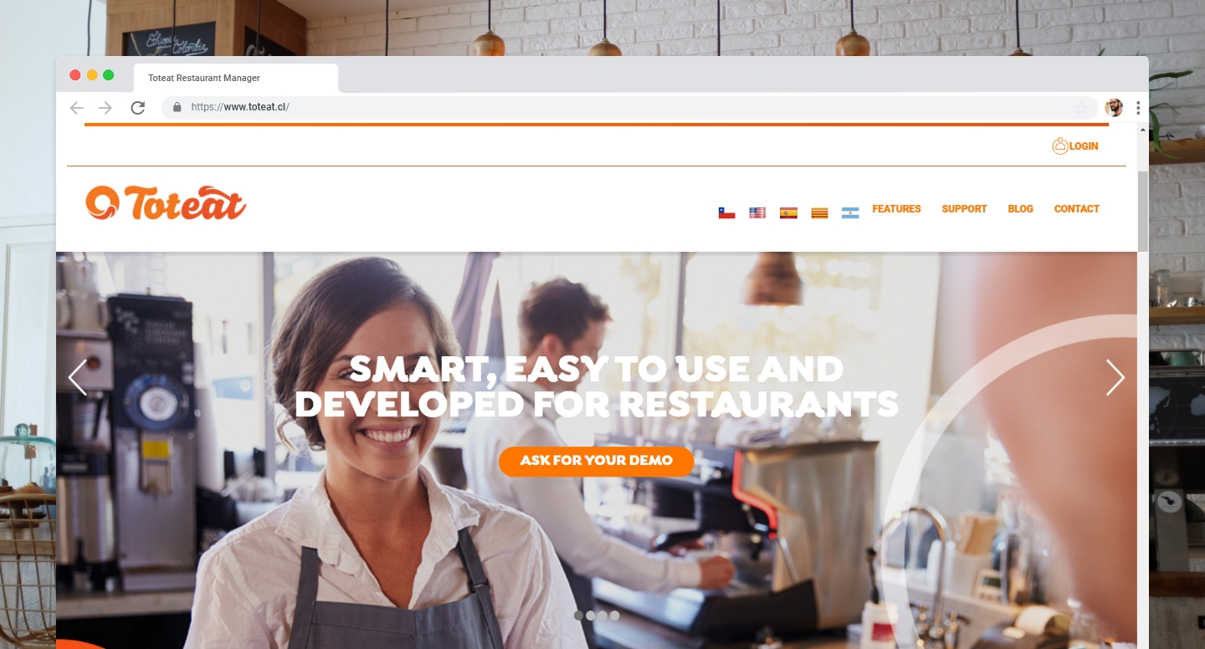Open the browser three-dot menu
Viewport: 1205px width, 649px height.
(1138, 107)
